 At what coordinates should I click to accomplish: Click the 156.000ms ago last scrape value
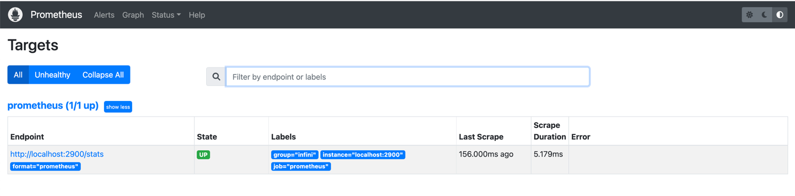click(486, 154)
